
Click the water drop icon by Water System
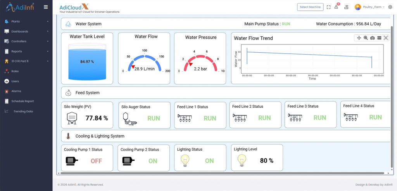68,24
